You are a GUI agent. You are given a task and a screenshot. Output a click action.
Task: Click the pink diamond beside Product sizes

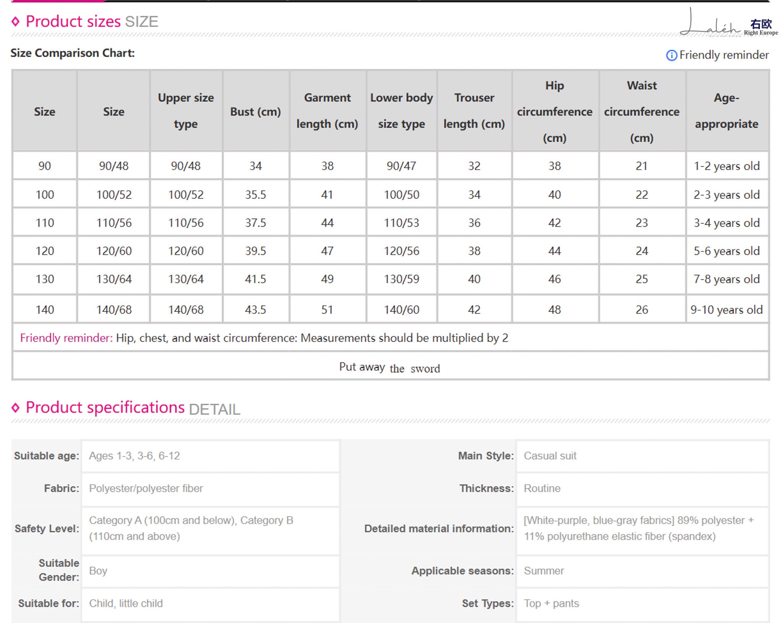click(15, 21)
